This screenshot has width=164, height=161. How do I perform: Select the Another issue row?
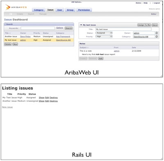(39, 36)
